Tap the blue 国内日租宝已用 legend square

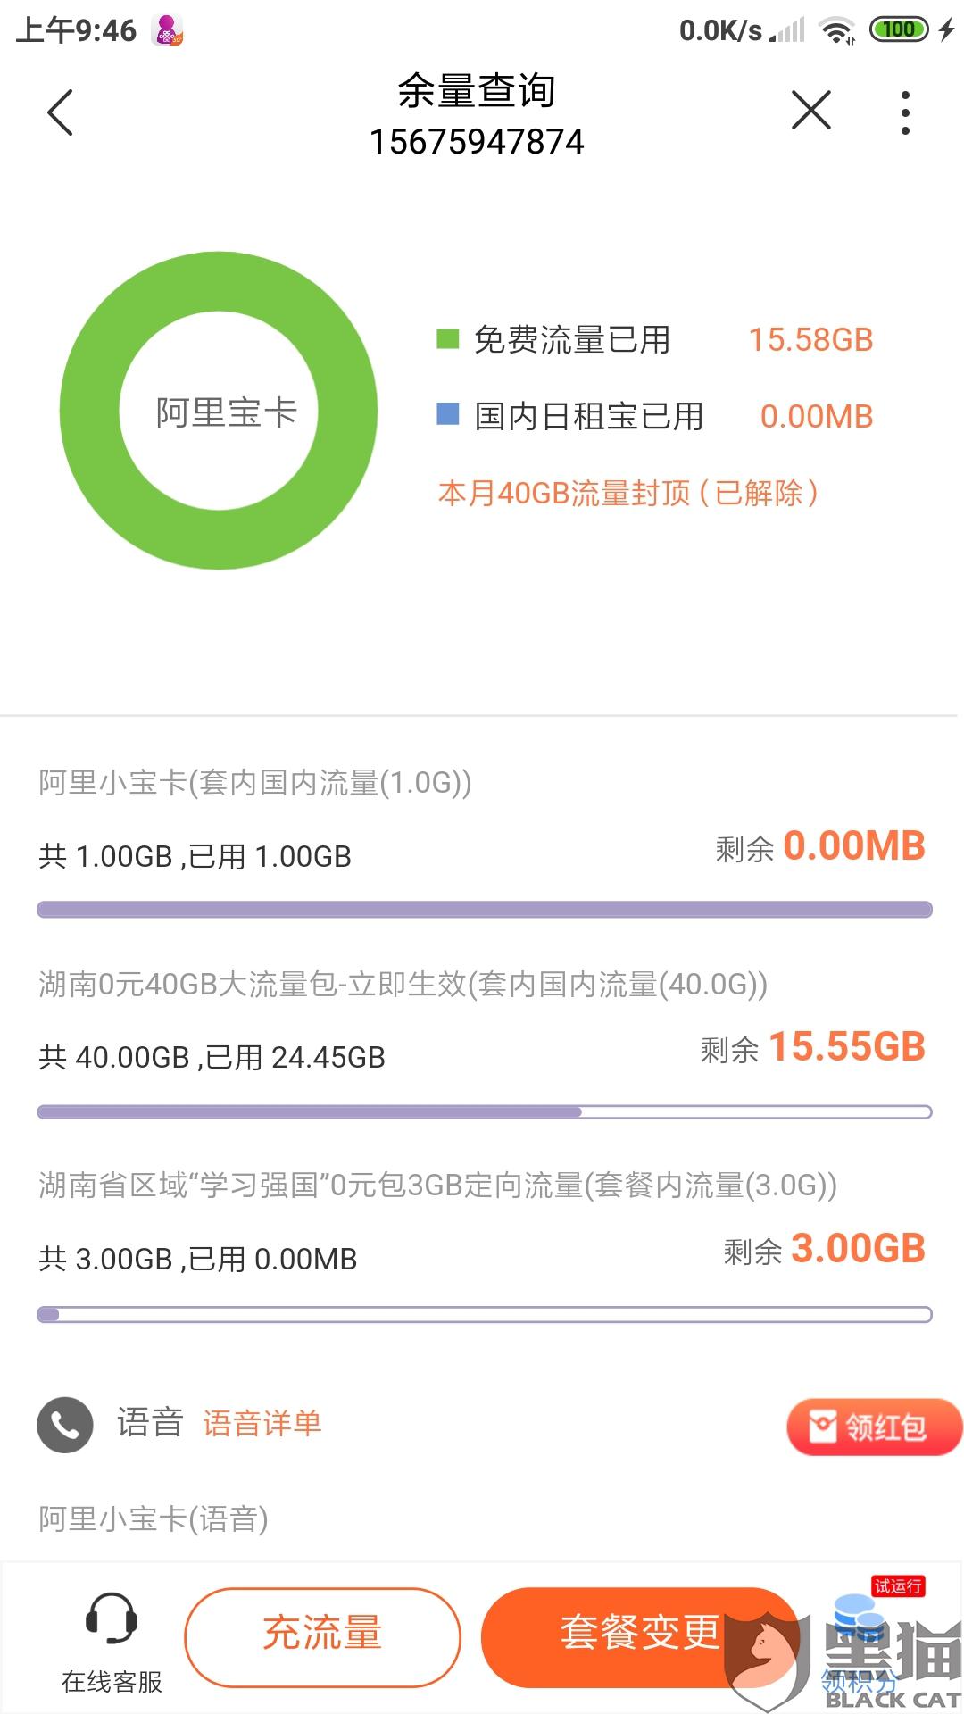pos(447,414)
